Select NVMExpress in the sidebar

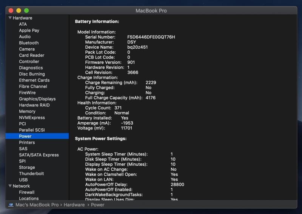[32, 118]
